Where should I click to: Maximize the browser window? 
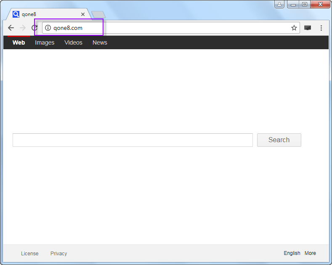coord(305,4)
